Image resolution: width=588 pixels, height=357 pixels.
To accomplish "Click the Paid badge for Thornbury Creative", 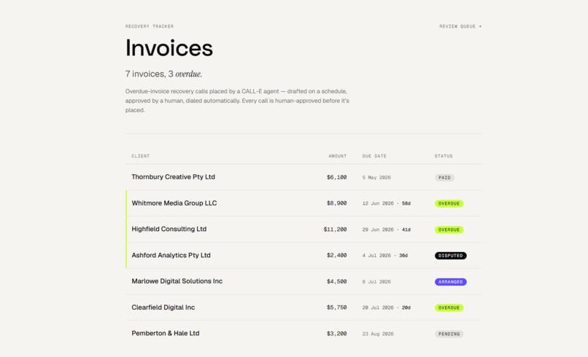I will pyautogui.click(x=444, y=178).
